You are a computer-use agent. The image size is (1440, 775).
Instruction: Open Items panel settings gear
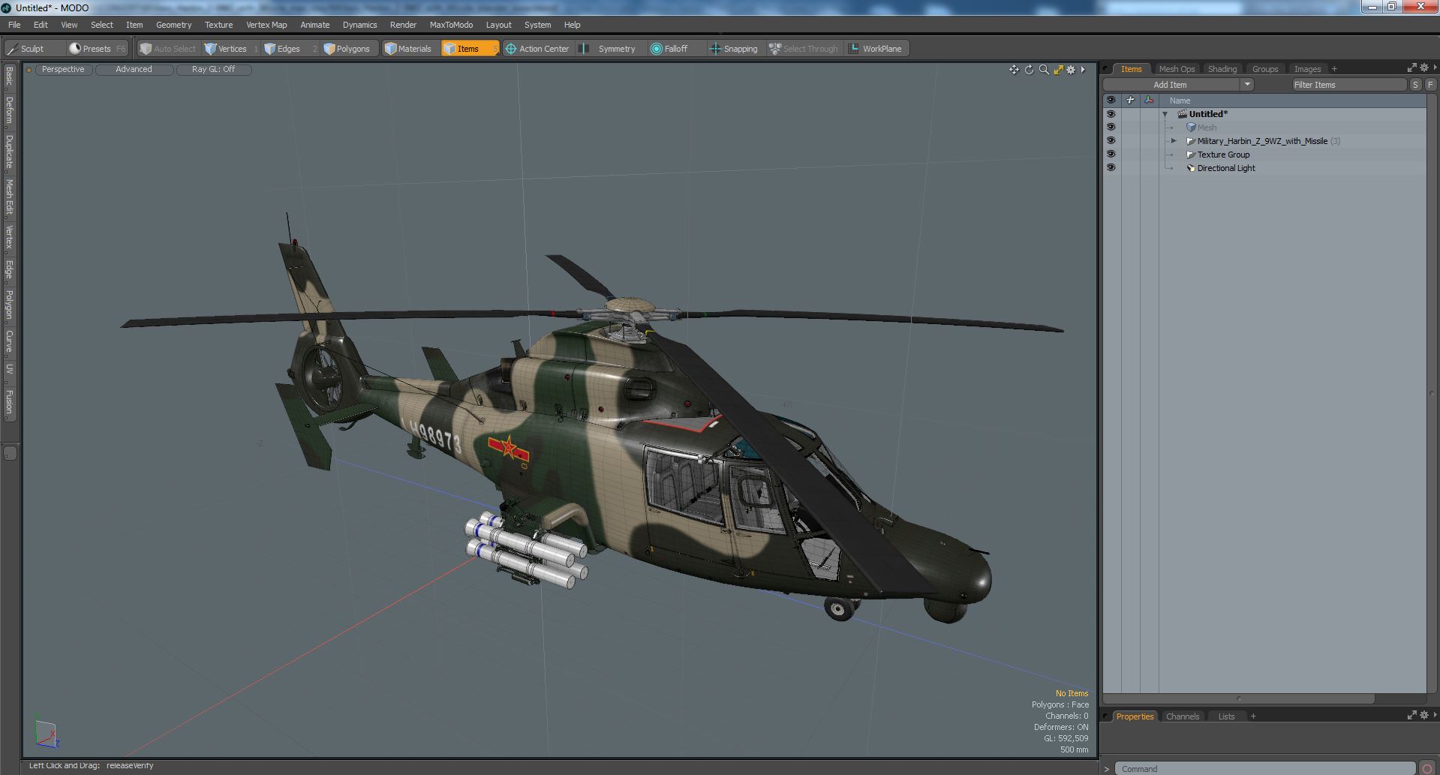(1423, 68)
